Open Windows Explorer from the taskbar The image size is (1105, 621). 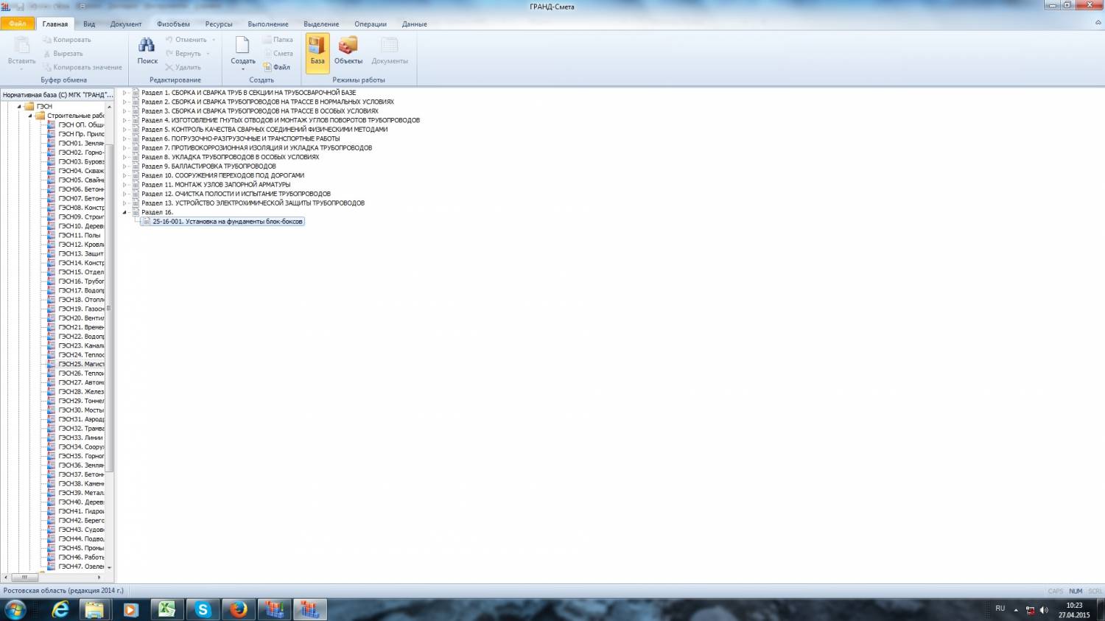point(94,609)
